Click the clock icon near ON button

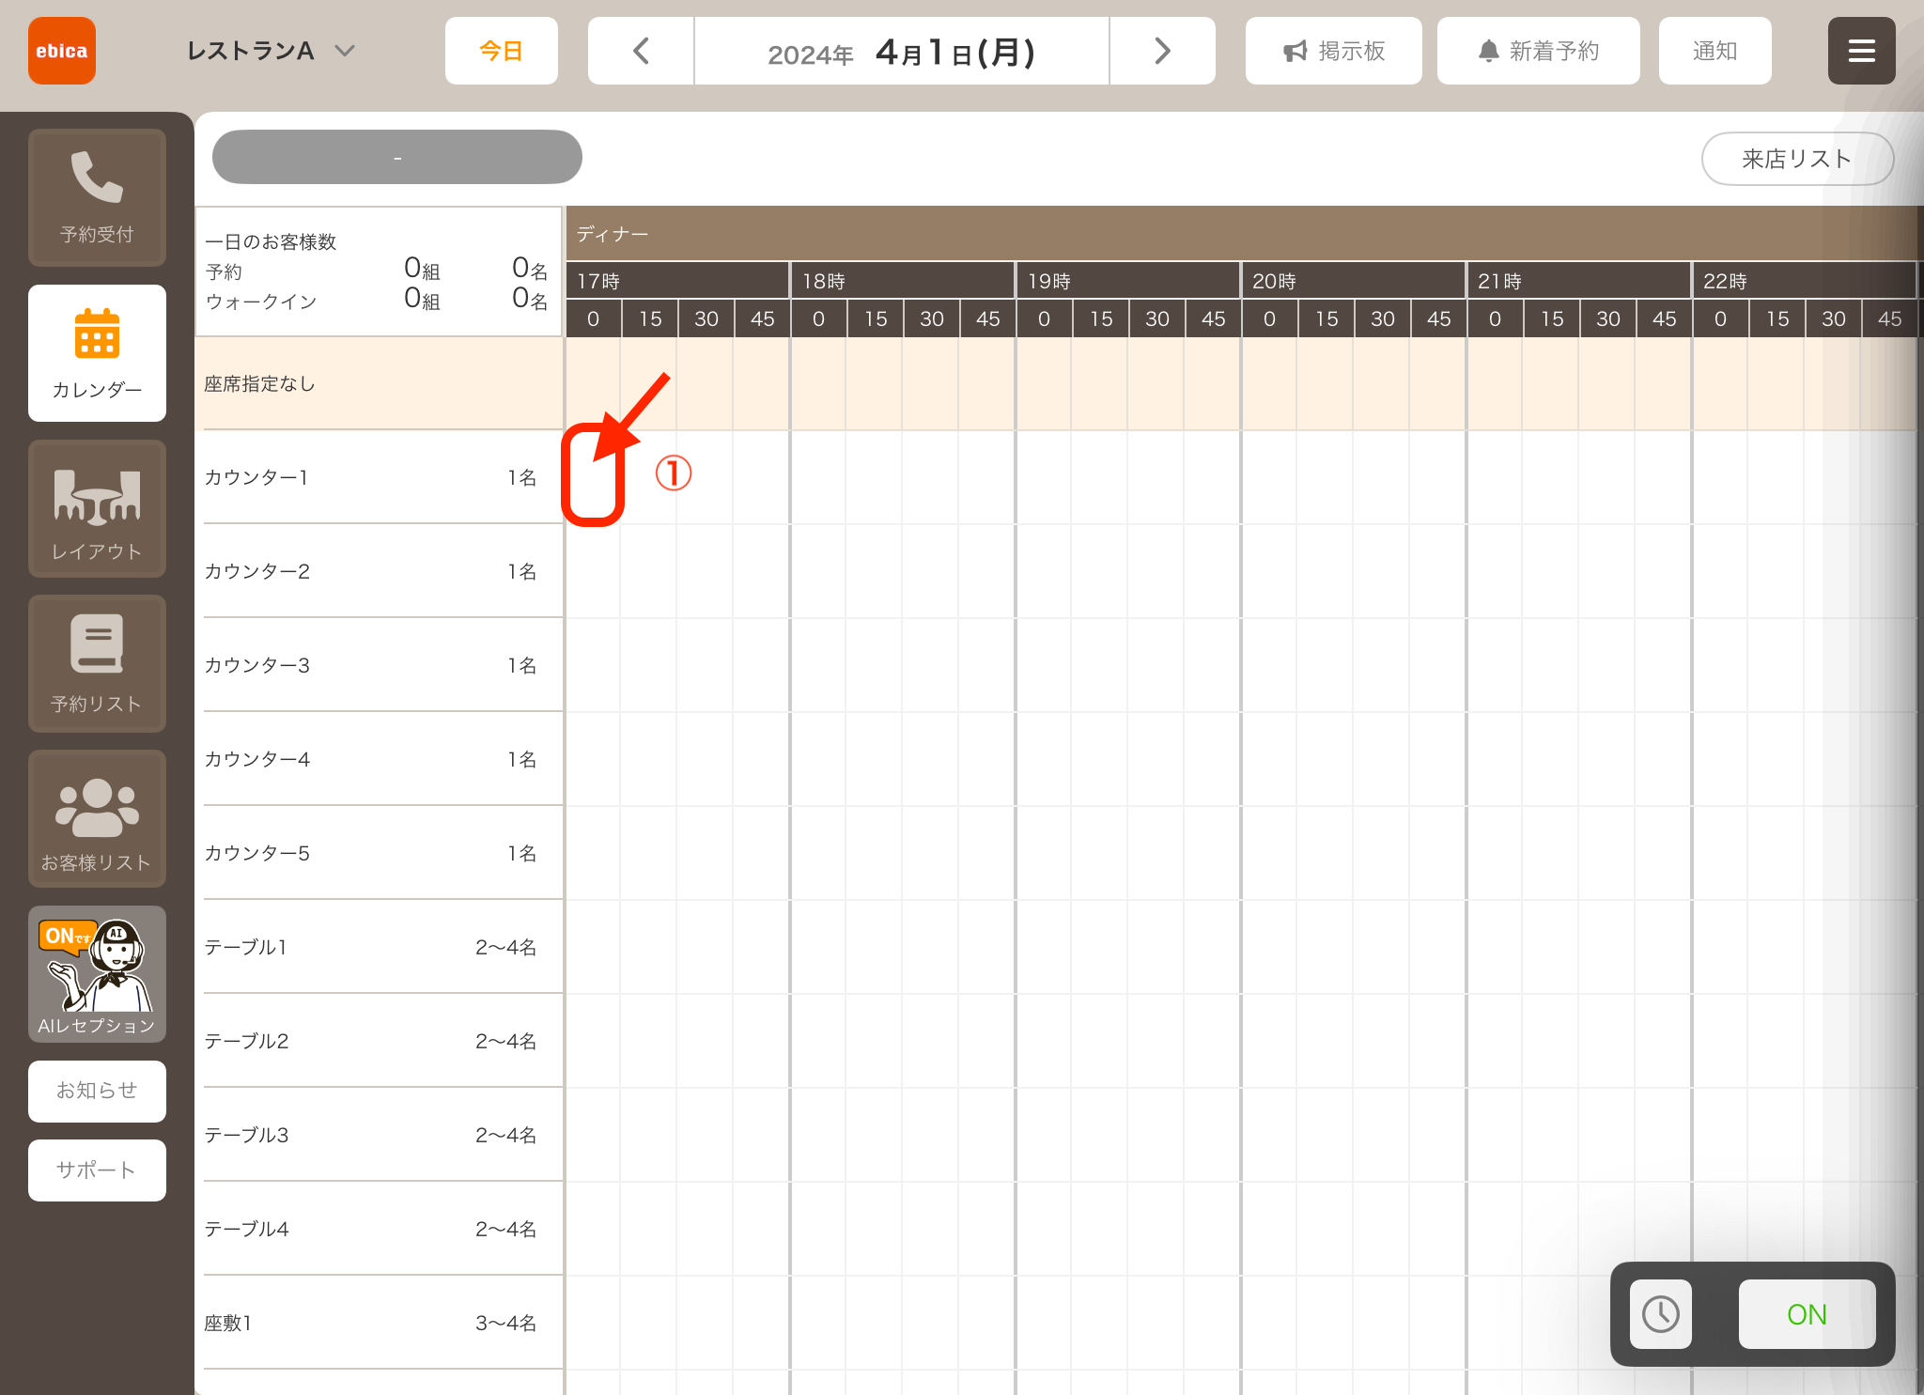[1660, 1313]
